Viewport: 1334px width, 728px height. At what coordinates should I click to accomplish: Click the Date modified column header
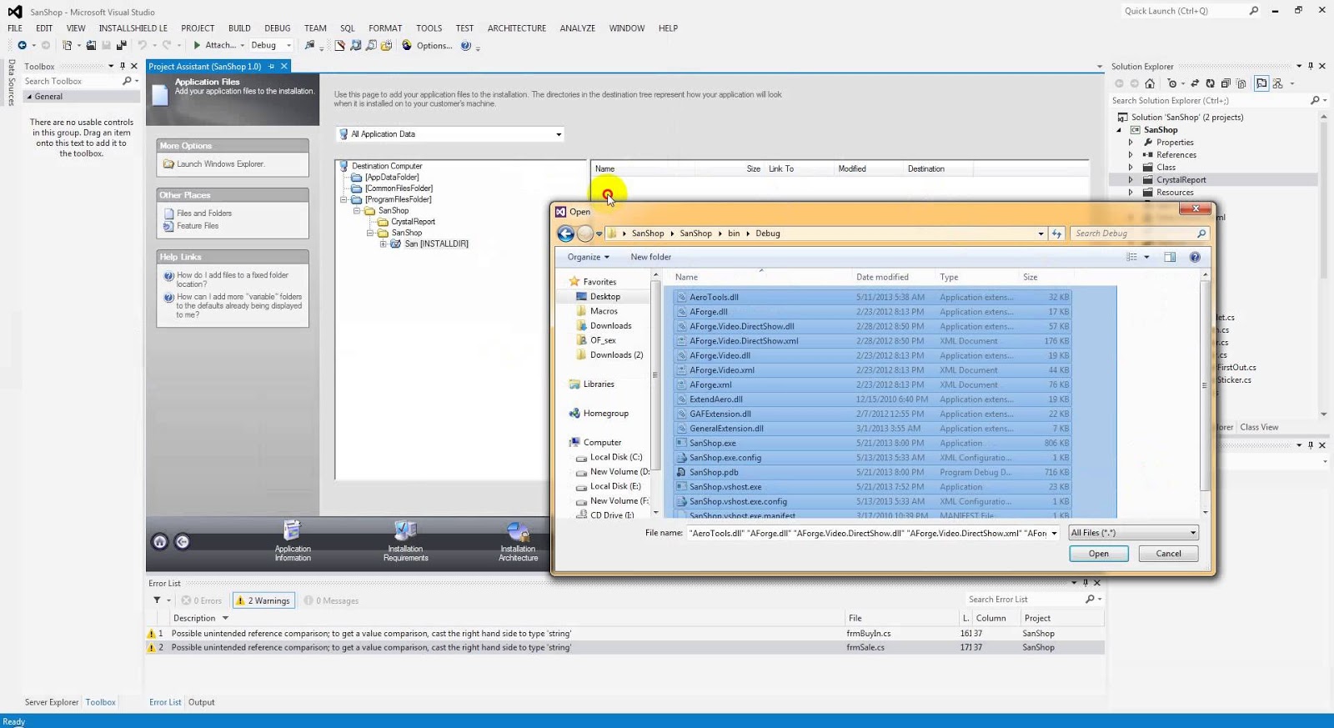tap(882, 277)
